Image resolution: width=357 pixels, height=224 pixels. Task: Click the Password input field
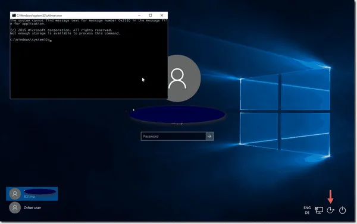point(173,136)
